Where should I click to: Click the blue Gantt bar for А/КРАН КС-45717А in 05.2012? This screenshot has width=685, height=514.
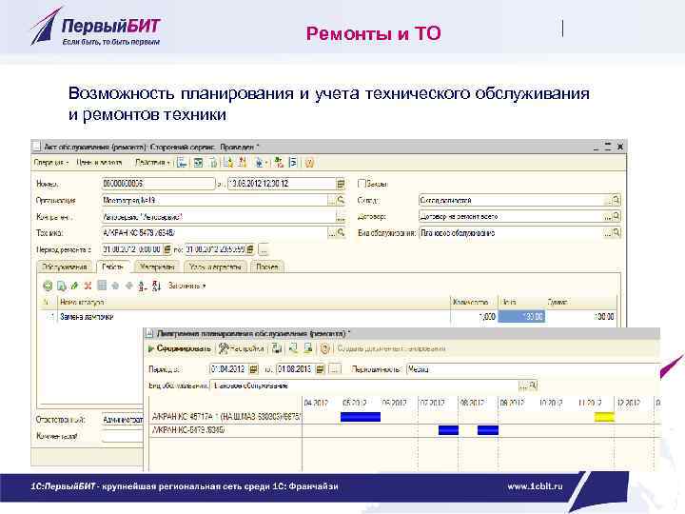[361, 417]
